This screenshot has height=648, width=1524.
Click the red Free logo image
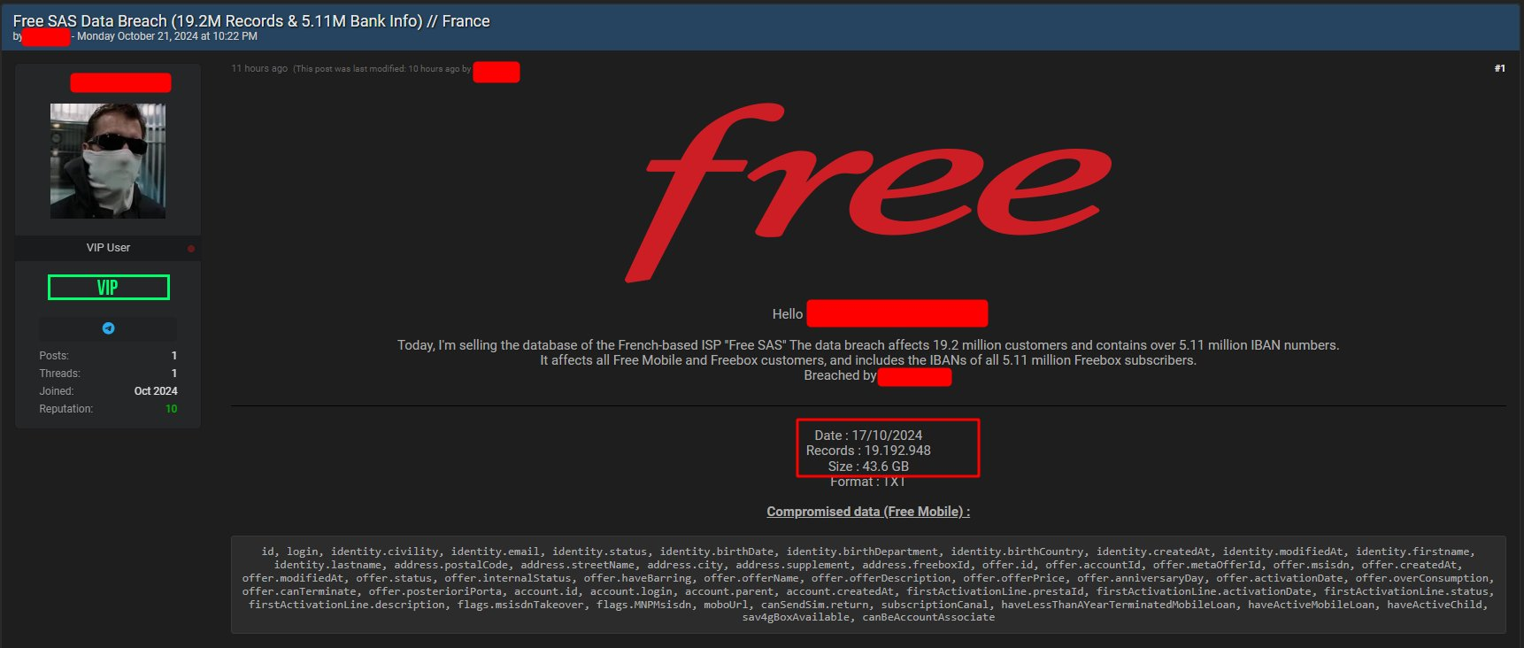tap(867, 192)
